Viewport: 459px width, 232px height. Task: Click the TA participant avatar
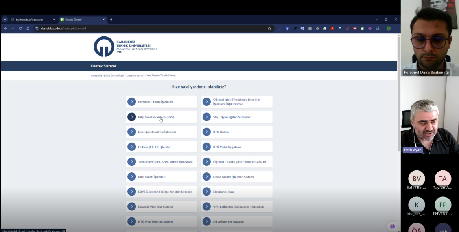[443, 179]
